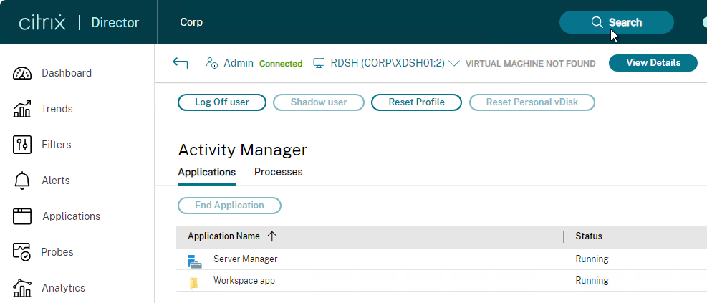The width and height of the screenshot is (707, 303).
Task: Click the Reset Profile button
Action: pyautogui.click(x=416, y=102)
